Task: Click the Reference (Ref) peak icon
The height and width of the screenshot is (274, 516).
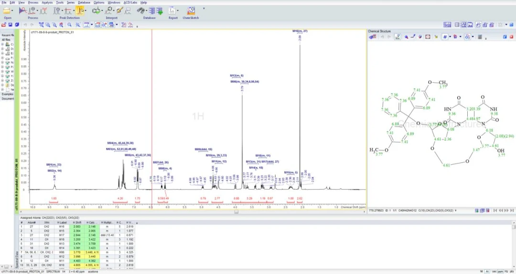Action: click(43, 11)
